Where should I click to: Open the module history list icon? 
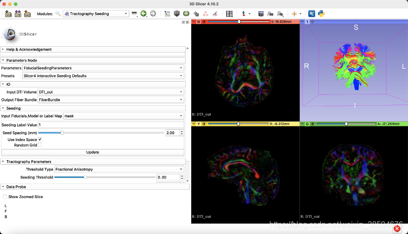(x=134, y=14)
